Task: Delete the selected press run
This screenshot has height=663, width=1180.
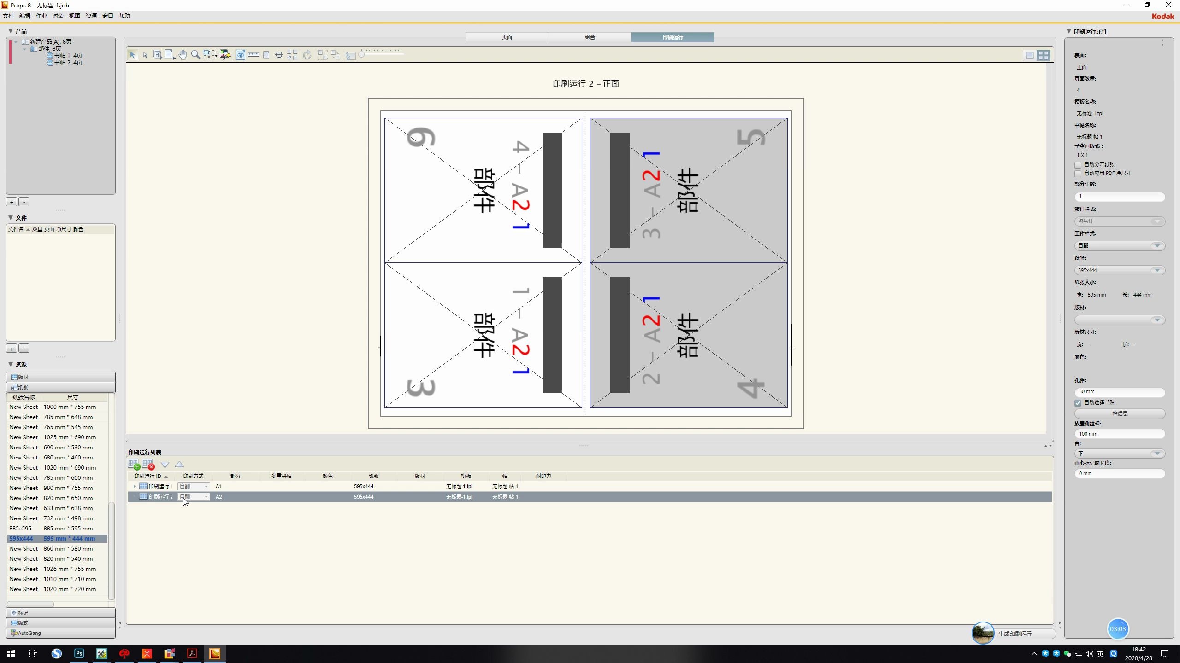Action: 148,464
